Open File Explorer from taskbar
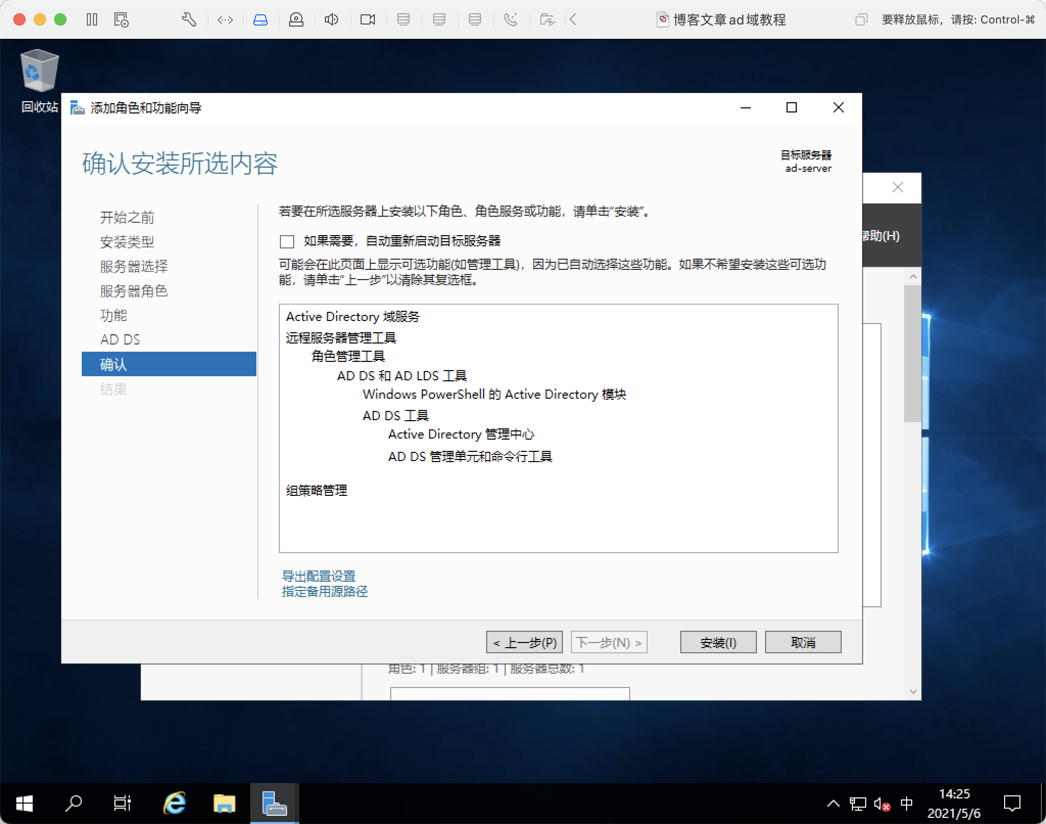This screenshot has width=1046, height=824. (224, 803)
